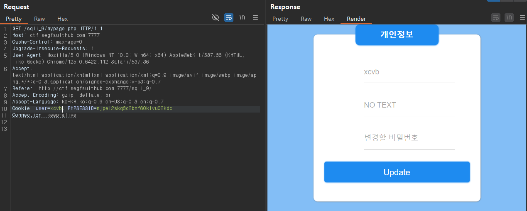Switch to Request Raw tab
The width and height of the screenshot is (527, 211).
[x=39, y=19]
